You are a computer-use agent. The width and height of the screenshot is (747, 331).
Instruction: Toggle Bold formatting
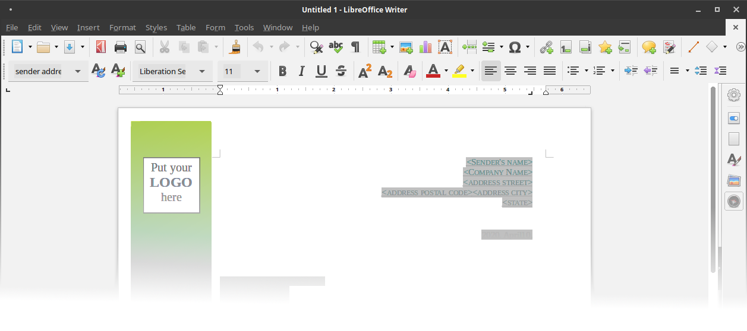pos(282,71)
